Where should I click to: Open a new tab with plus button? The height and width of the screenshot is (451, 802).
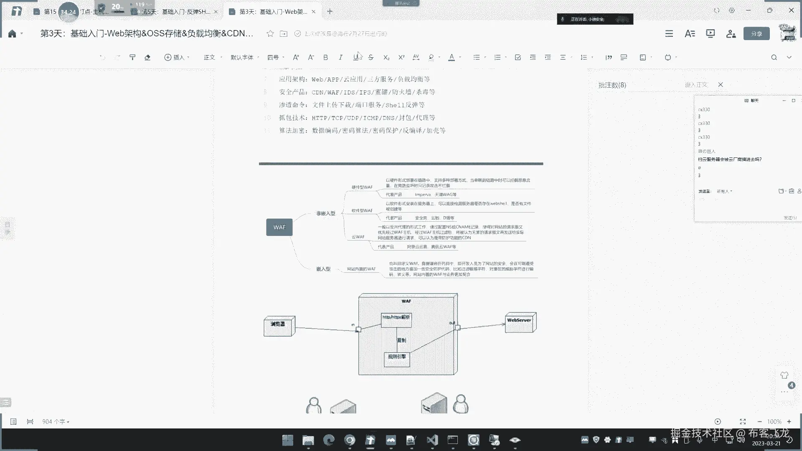point(330,11)
